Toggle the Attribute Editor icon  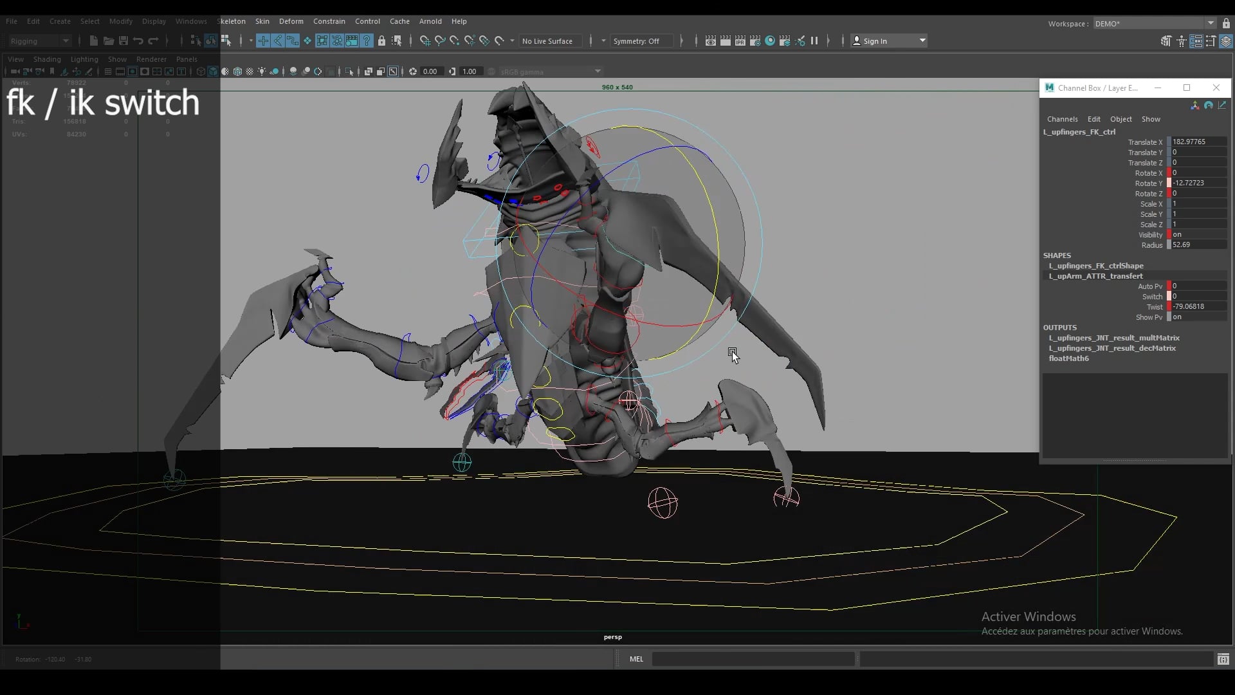[x=1196, y=41]
